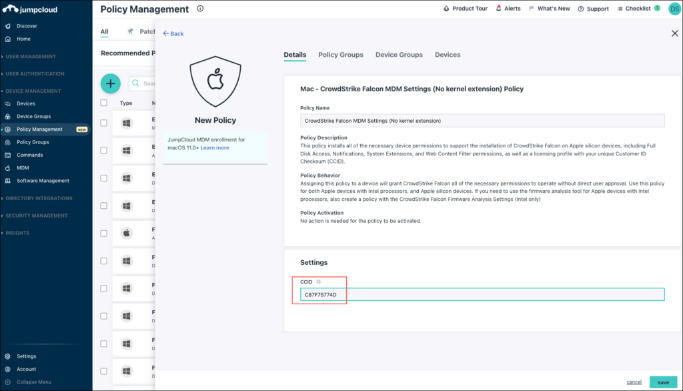View the CCID help tooltip icon
683x391 pixels.
(x=319, y=282)
